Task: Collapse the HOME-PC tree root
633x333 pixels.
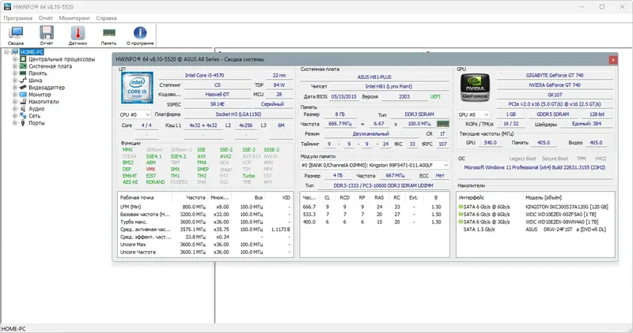Action: (x=6, y=52)
